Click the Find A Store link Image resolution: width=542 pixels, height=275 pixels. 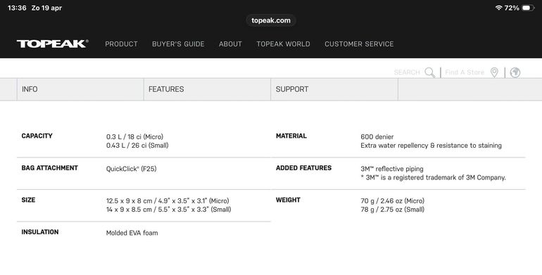coord(465,72)
